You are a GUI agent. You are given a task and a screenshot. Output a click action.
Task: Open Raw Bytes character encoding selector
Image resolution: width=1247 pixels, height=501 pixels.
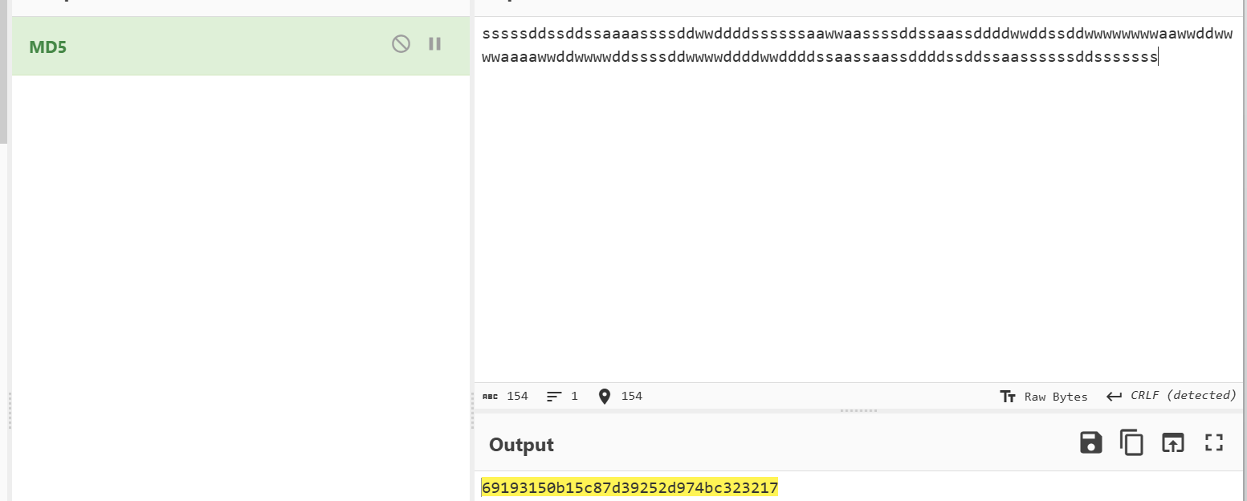[x=1055, y=397]
